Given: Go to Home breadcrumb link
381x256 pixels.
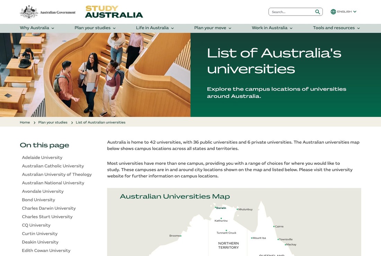Looking at the screenshot, I should coord(25,122).
